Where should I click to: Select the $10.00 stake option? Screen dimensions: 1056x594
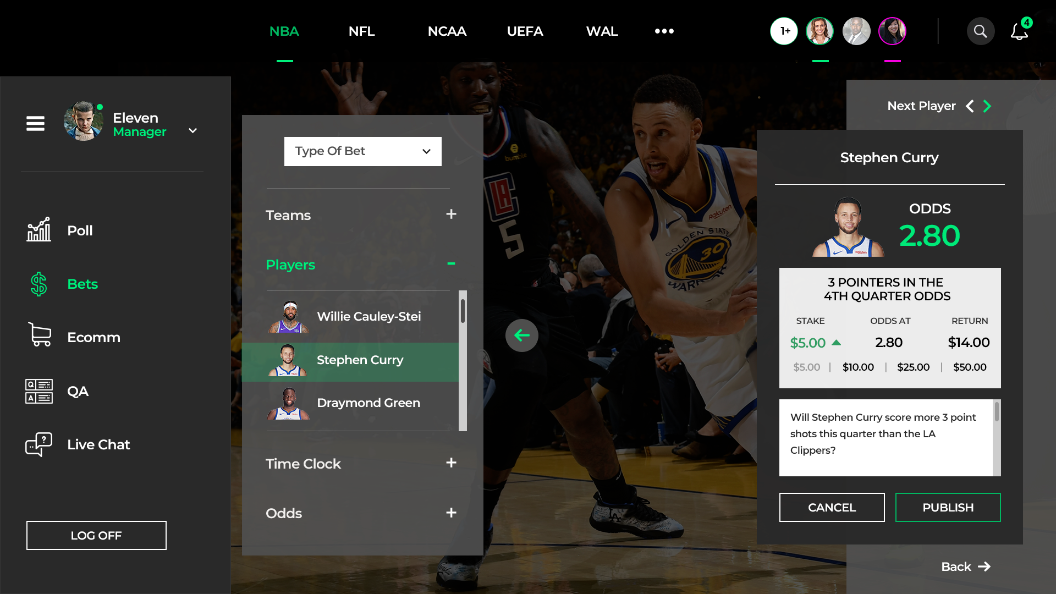[858, 367]
